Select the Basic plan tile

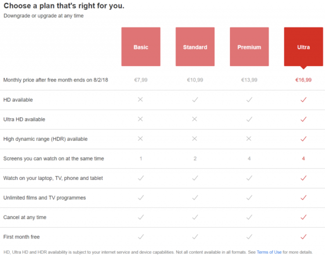point(141,47)
